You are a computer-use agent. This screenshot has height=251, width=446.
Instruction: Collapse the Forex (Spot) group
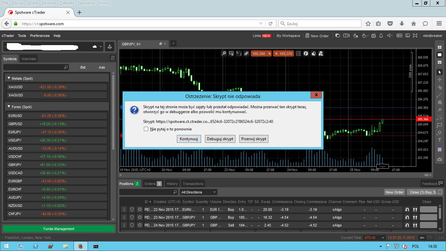coord(9,107)
